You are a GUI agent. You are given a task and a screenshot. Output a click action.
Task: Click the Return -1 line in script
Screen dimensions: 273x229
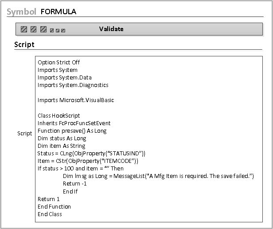click(x=71, y=184)
